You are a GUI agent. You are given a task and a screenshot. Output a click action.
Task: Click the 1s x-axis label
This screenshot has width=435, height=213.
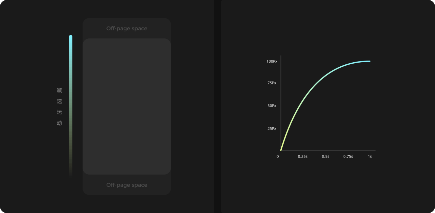point(370,157)
